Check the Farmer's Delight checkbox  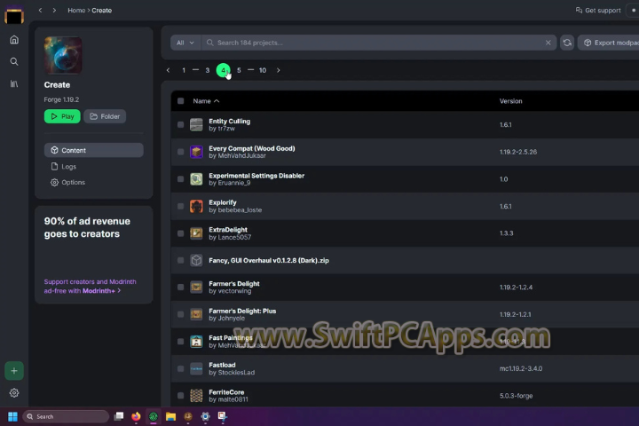point(180,288)
